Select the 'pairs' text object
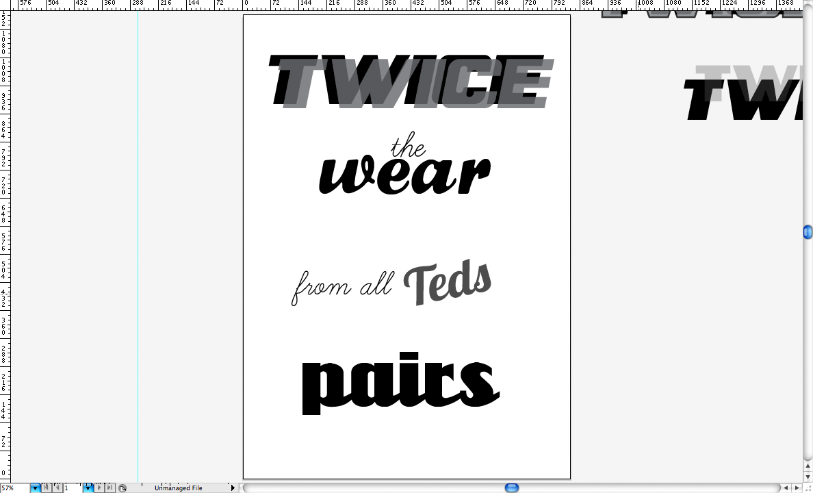The height and width of the screenshot is (493, 813). 400,383
